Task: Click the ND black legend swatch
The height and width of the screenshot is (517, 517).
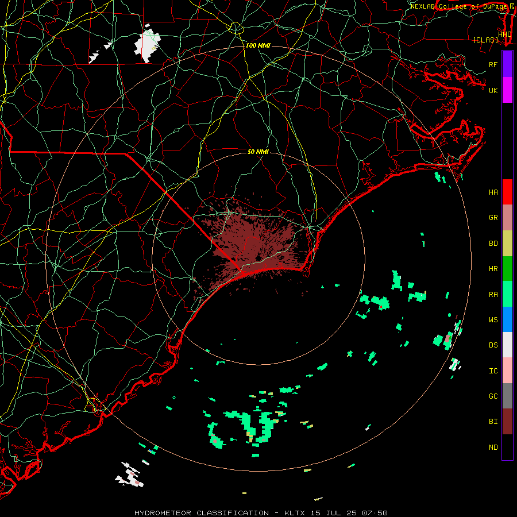Action: (507, 447)
